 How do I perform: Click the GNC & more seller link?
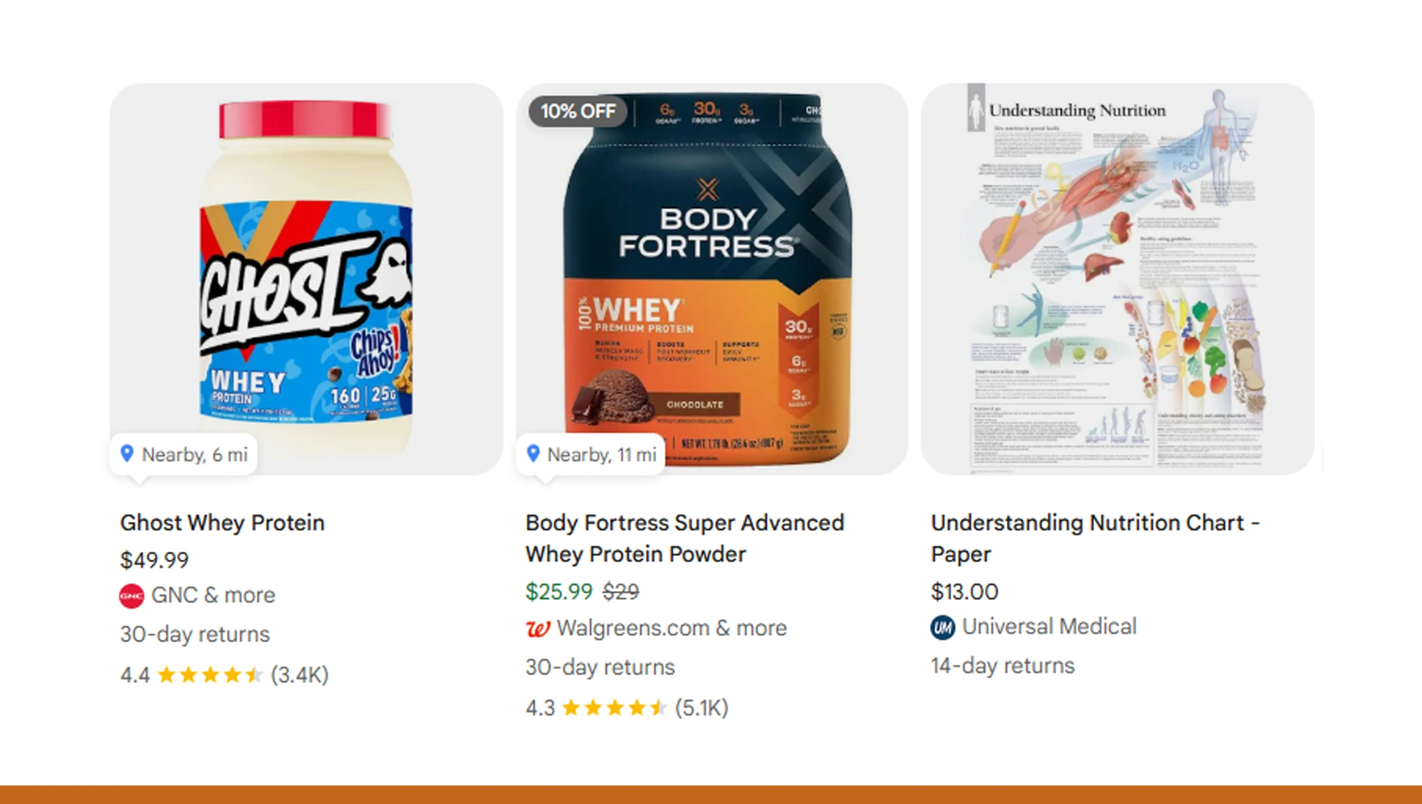213,595
